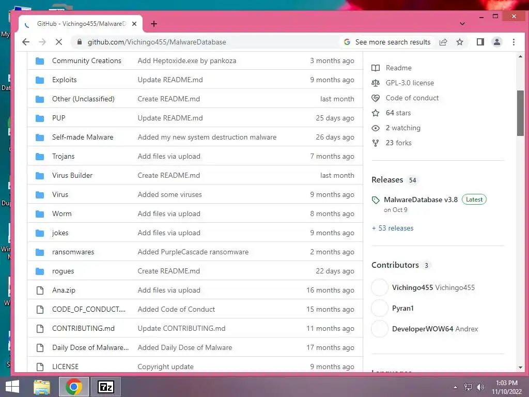Open the Daily Dose of Malware file

[x=90, y=347]
